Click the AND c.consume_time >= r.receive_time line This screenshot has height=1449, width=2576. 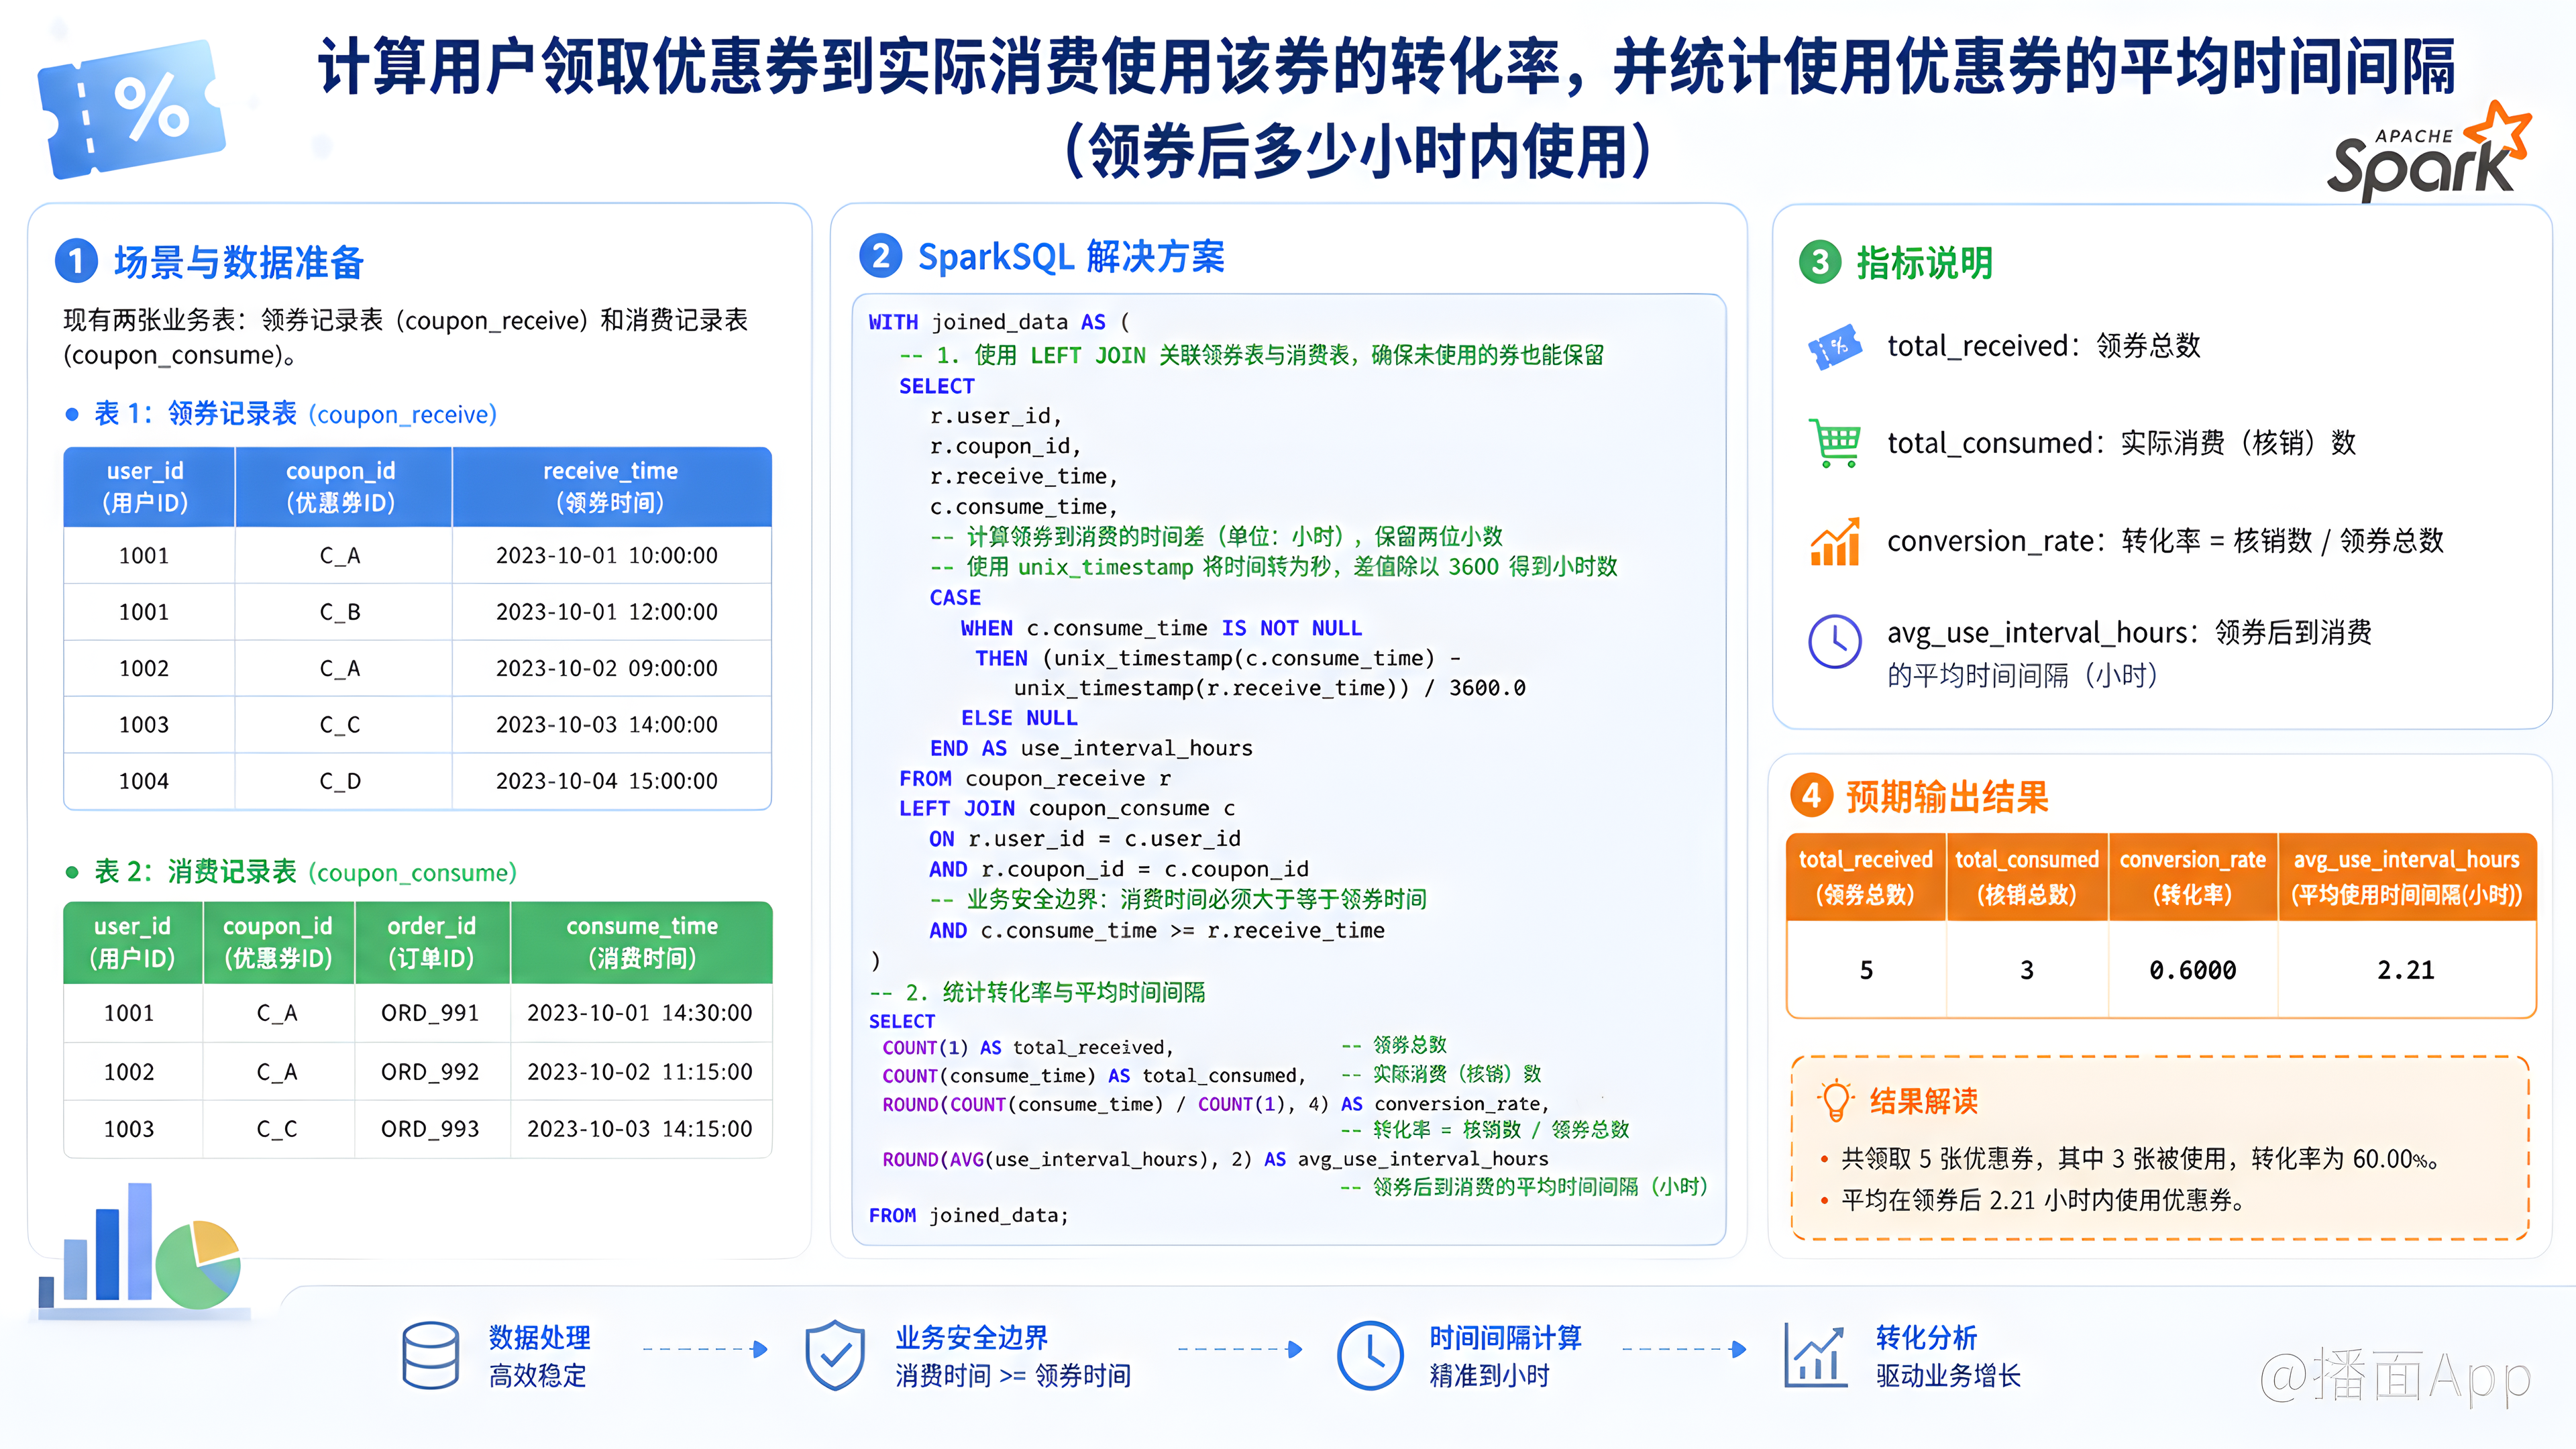(1157, 930)
